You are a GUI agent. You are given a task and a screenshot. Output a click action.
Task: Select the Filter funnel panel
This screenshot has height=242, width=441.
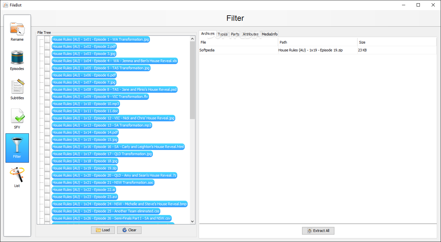17,148
